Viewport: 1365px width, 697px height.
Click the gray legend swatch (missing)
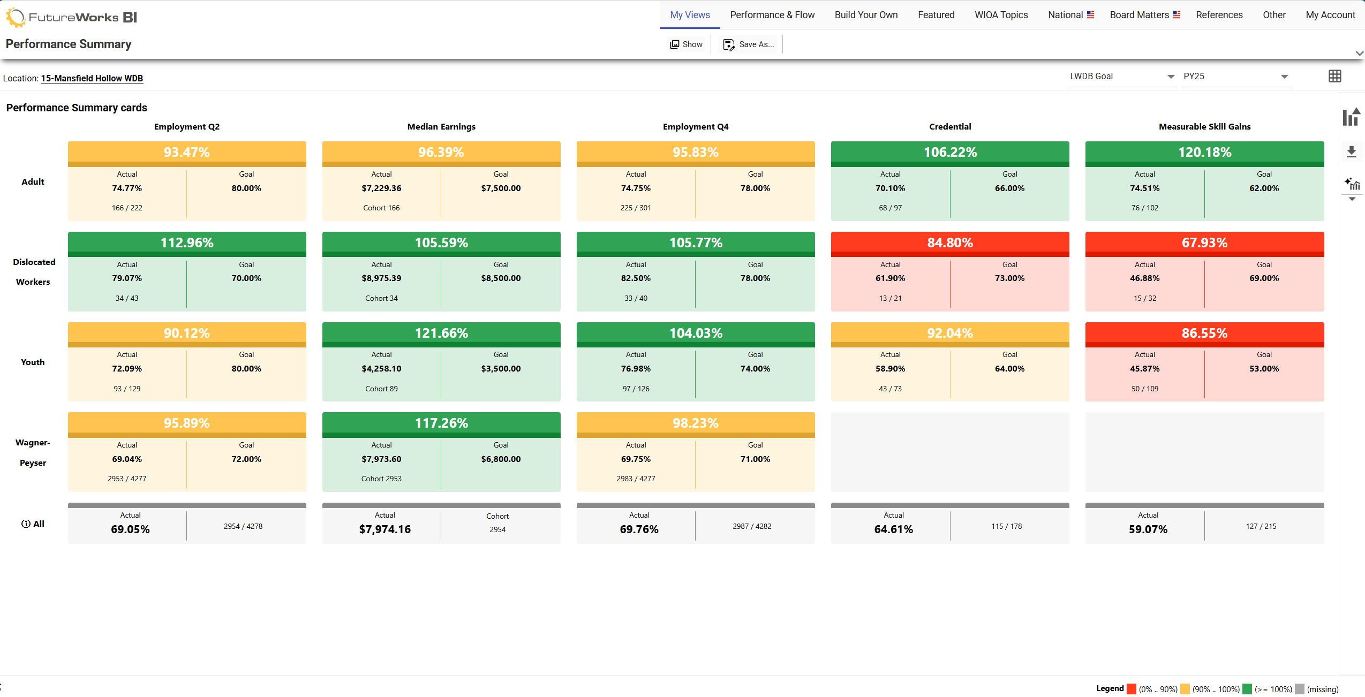coord(1300,689)
